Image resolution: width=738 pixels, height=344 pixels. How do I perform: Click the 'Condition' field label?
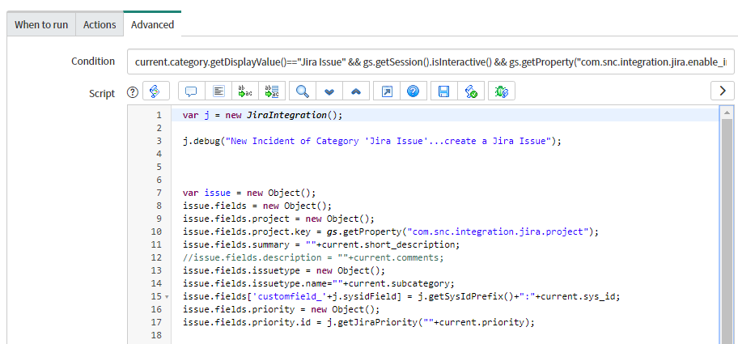pos(93,62)
